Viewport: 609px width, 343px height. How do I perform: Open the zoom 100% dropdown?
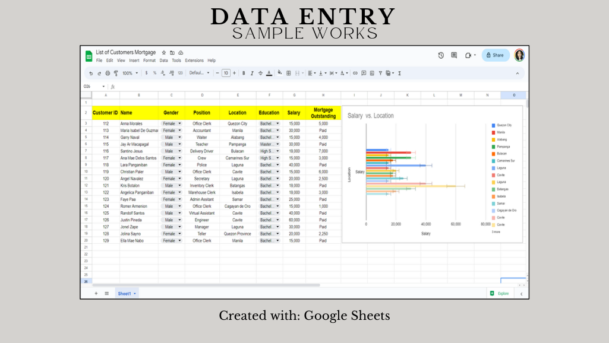[130, 73]
